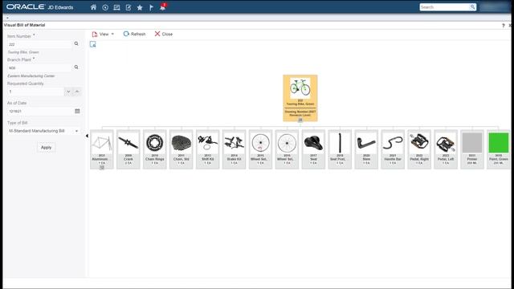Expand the Aluminum frame component node
Screen dimensions: 514x289
click(102, 167)
